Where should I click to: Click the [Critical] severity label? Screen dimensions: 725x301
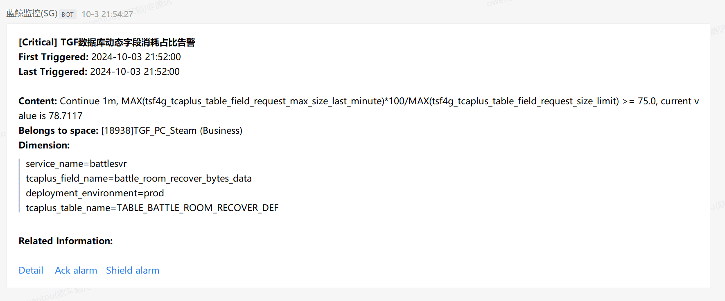(x=38, y=42)
